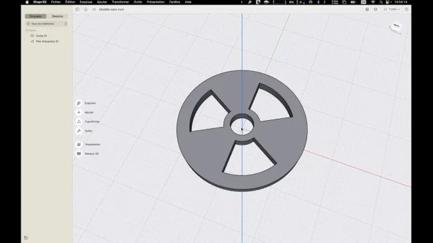Click the central hole of the disc

click(242, 125)
